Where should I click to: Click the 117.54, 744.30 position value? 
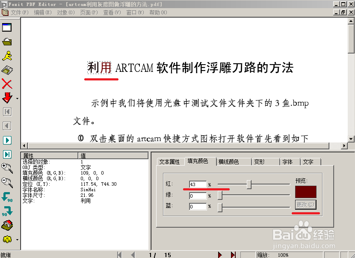tap(98, 184)
